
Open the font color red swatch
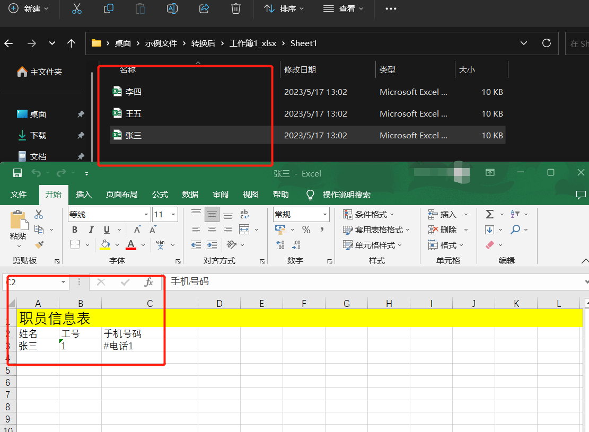130,244
